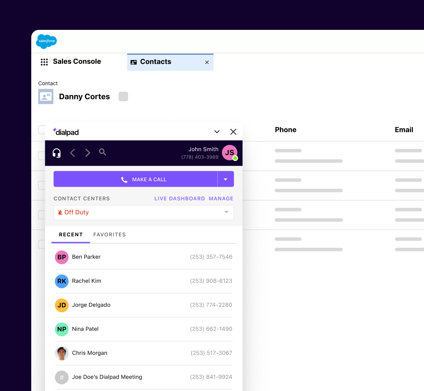424x391 pixels.
Task: Click Rachel Kim RK avatar
Action: coord(62,281)
